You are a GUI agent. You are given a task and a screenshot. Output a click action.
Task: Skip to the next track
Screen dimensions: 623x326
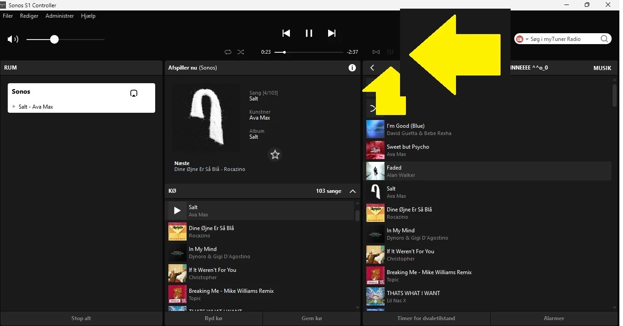pyautogui.click(x=332, y=33)
